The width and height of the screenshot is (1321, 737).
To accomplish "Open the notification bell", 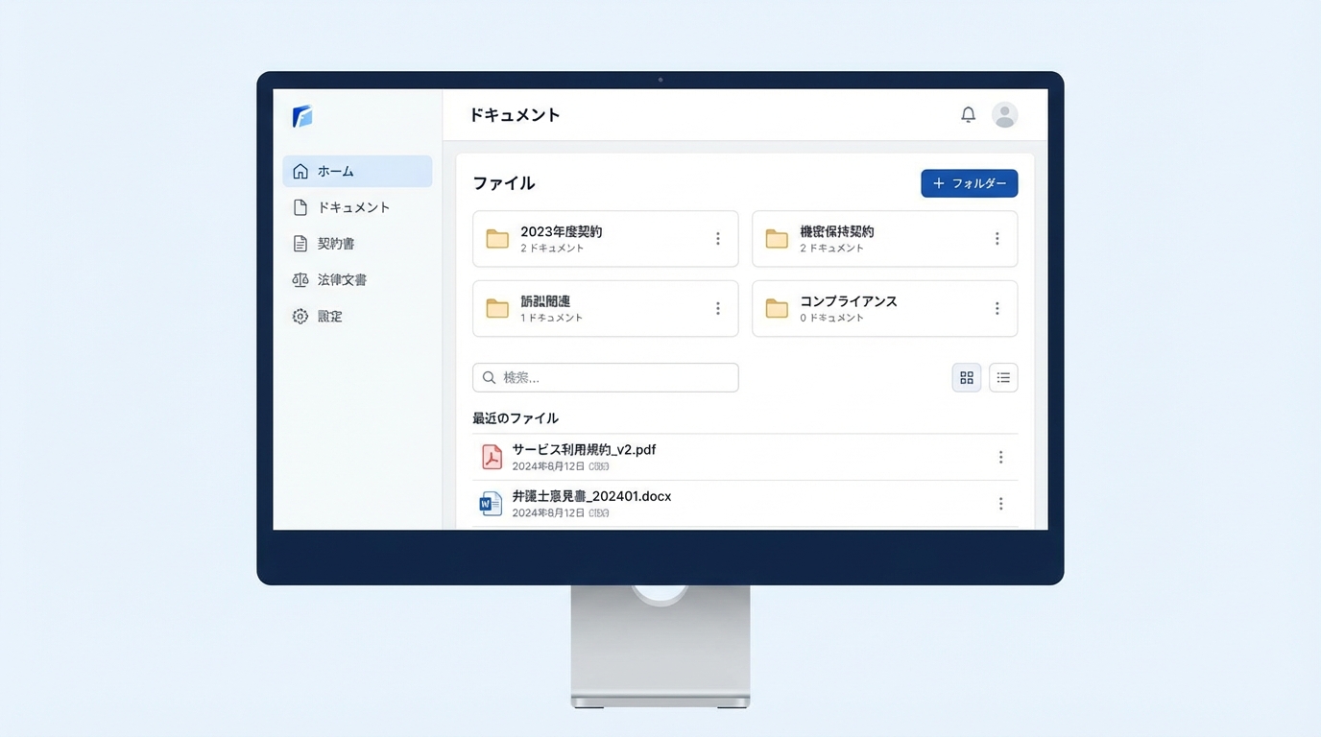I will coord(968,113).
